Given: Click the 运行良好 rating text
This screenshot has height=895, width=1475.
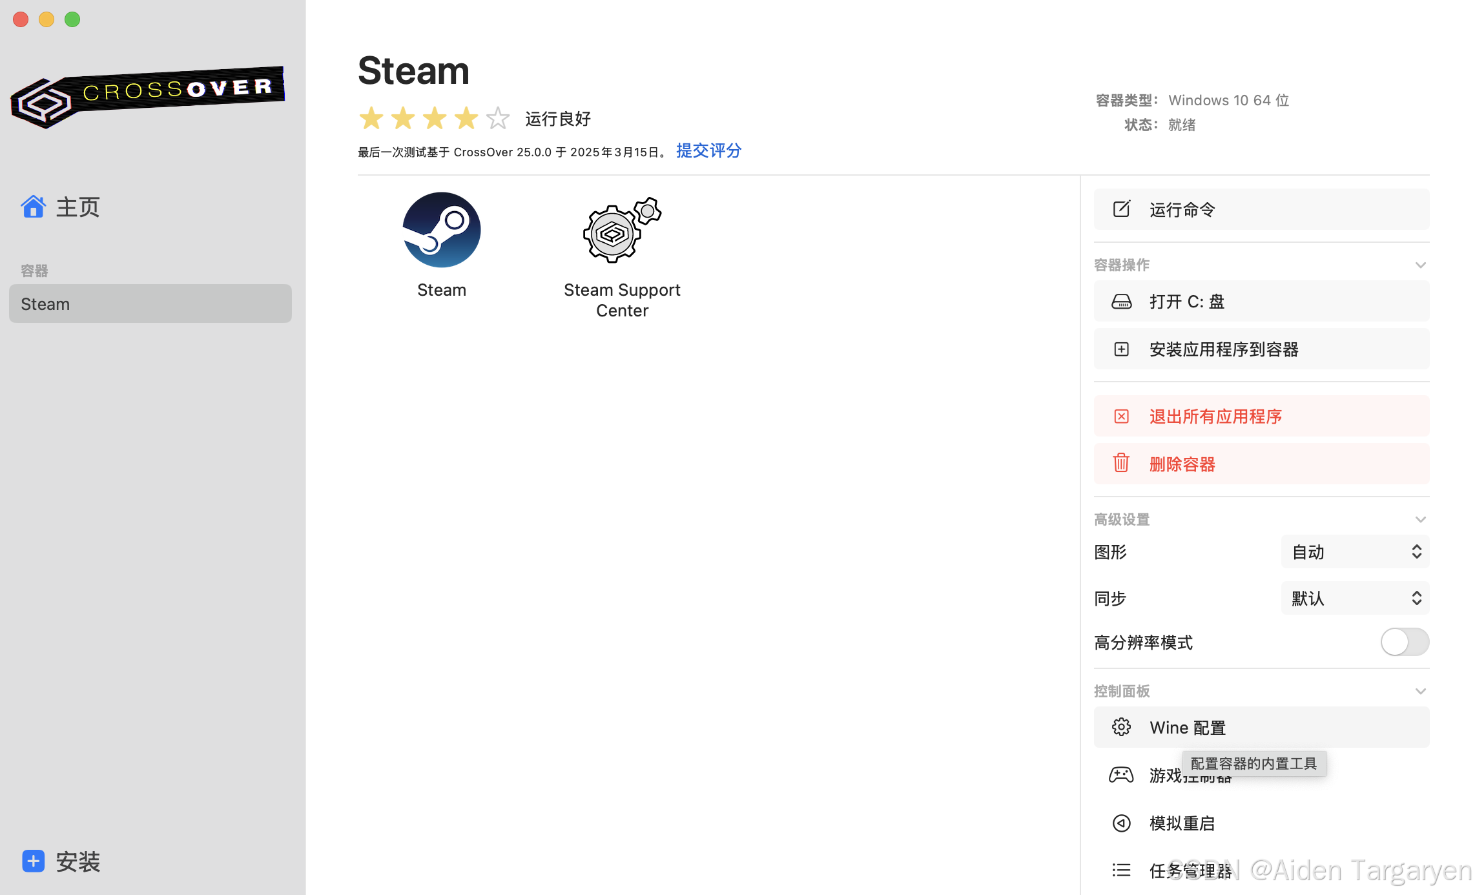Looking at the screenshot, I should pyautogui.click(x=558, y=119).
